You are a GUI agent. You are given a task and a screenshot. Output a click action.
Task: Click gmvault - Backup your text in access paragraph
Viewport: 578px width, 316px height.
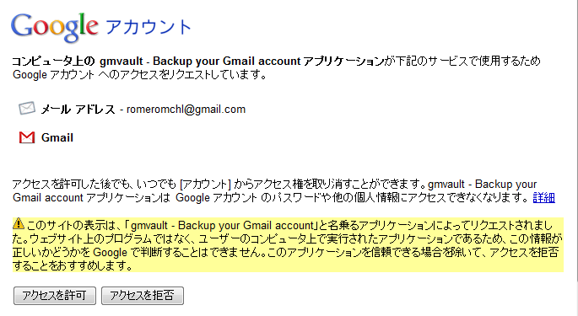(482, 184)
